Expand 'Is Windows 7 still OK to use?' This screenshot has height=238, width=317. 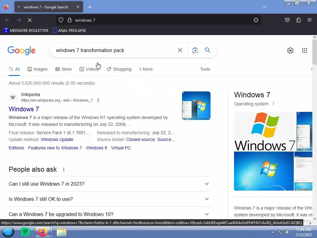click(109, 199)
